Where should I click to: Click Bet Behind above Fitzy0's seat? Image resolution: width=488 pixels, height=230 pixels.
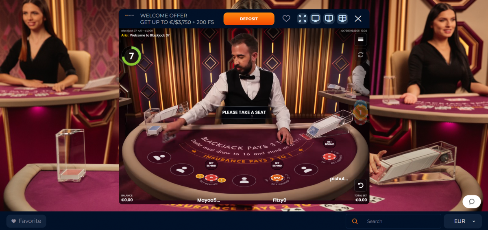[277, 165]
